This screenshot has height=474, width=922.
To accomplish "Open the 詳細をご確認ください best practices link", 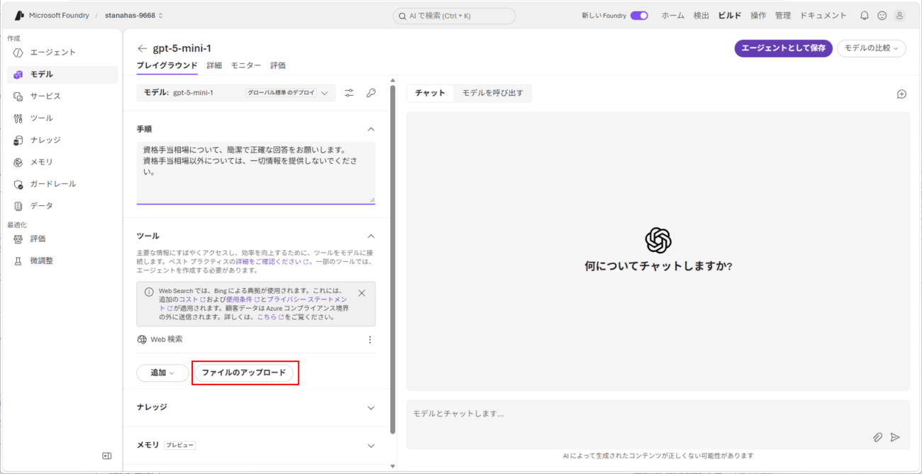I will coord(272,262).
